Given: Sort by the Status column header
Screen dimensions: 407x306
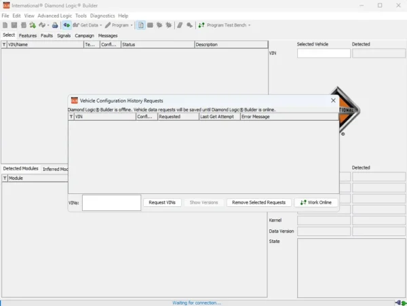Looking at the screenshot, I should (x=157, y=45).
